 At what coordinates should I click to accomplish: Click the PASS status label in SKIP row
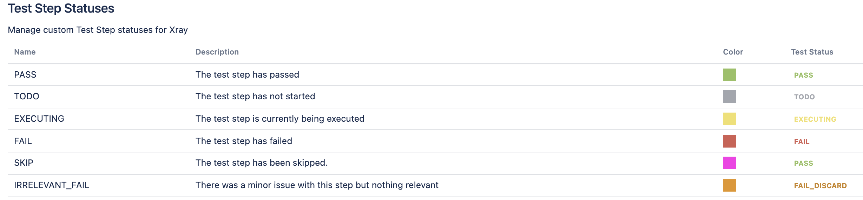click(804, 163)
